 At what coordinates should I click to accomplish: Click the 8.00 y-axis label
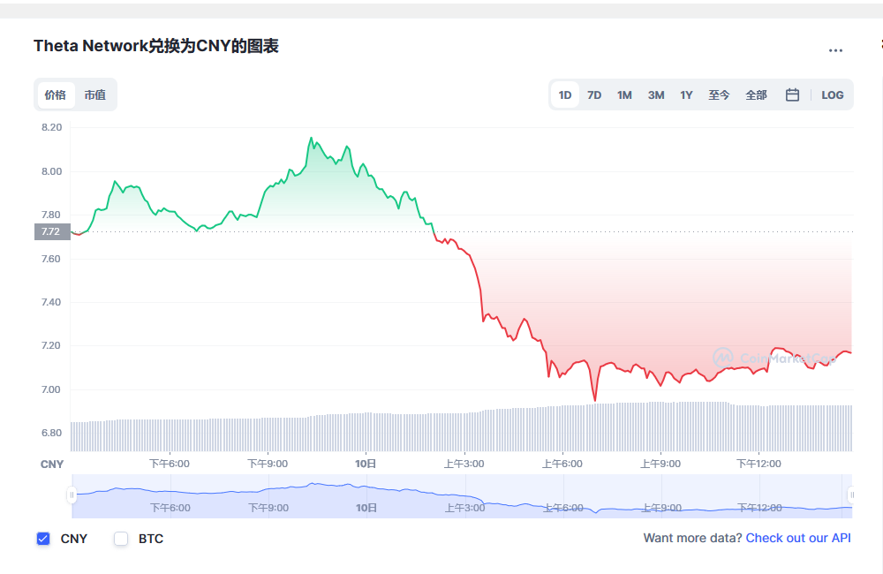pyautogui.click(x=52, y=171)
